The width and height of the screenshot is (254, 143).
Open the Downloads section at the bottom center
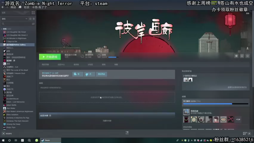point(127,133)
